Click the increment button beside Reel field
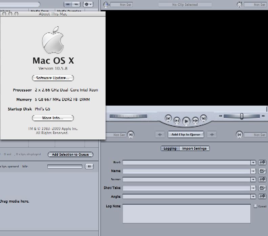Image resolution: width=268 pixels, height=236 pixels. 262,162
